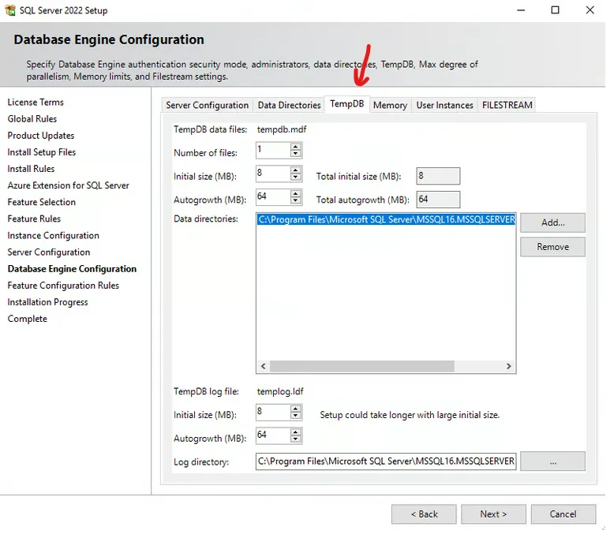This screenshot has width=610, height=538.
Task: Remove the selected data directory
Action: coord(552,247)
